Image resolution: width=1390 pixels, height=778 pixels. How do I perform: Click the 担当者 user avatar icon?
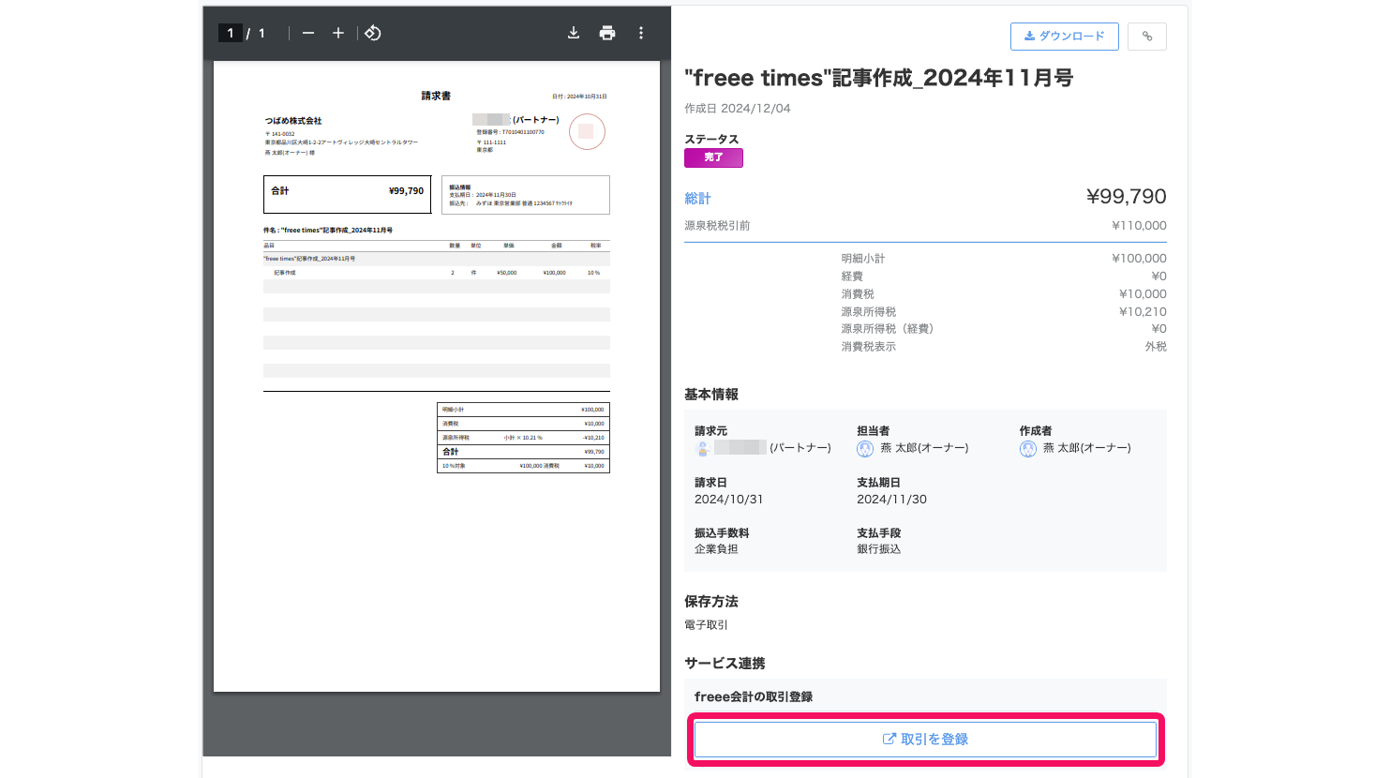pyautogui.click(x=865, y=449)
